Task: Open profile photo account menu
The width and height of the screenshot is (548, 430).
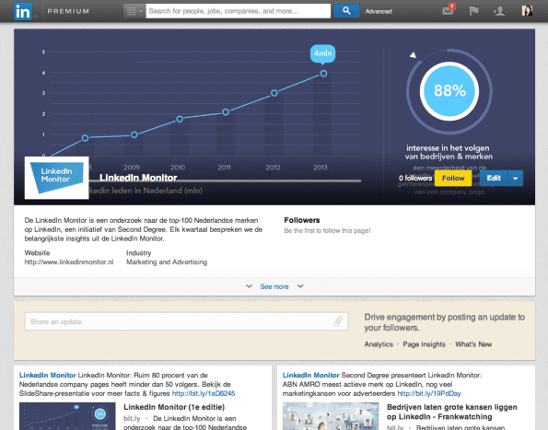Action: 527,10
